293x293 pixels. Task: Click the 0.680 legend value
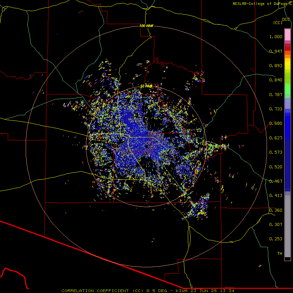[x=276, y=123]
